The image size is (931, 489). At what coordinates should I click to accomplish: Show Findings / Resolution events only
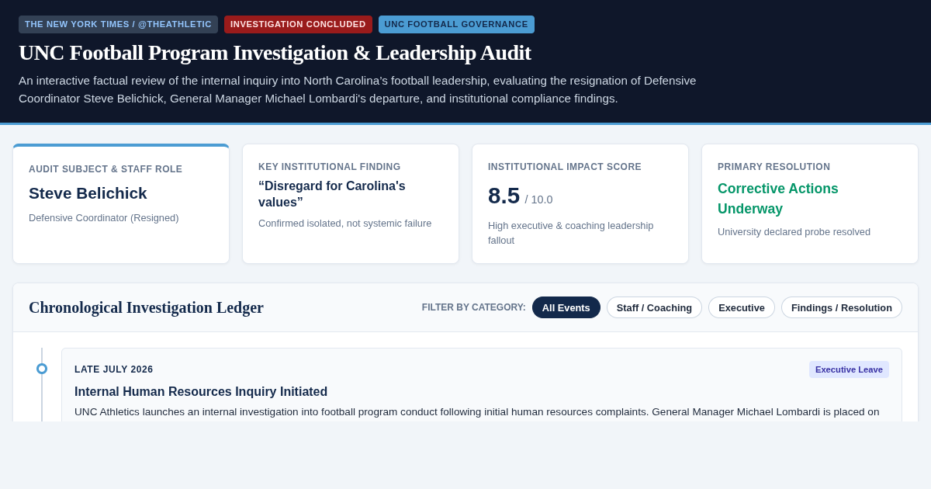point(842,307)
